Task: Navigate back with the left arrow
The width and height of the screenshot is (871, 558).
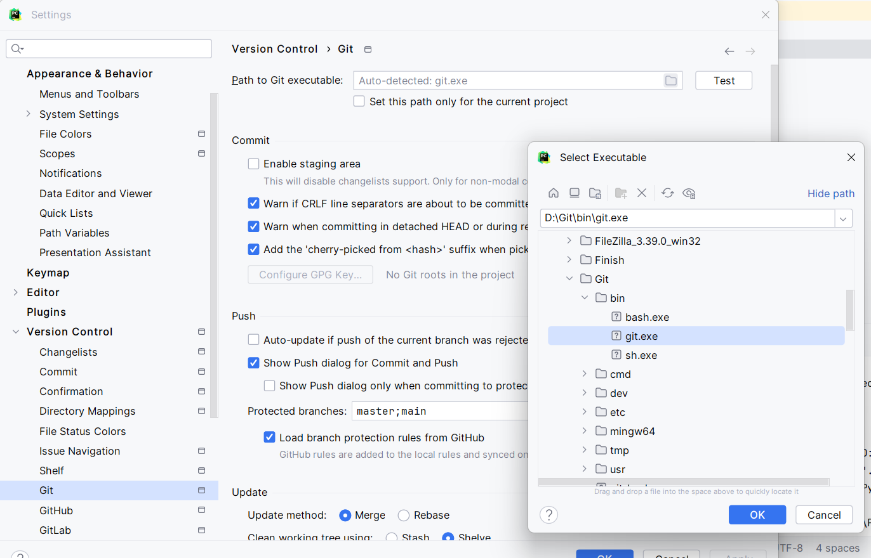Action: click(729, 51)
